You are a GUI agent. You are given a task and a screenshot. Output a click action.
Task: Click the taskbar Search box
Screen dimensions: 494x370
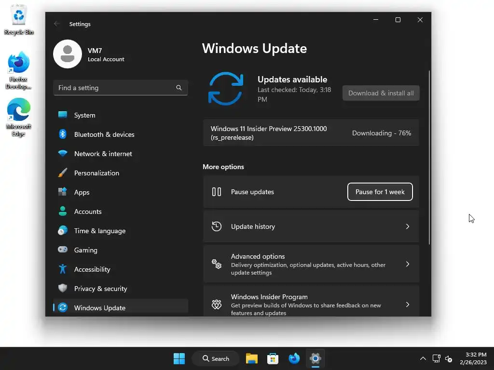216,358
